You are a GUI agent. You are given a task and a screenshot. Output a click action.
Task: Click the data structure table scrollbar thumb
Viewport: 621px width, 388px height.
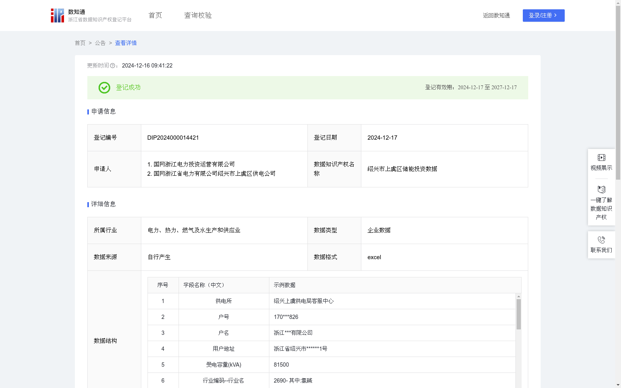click(519, 314)
